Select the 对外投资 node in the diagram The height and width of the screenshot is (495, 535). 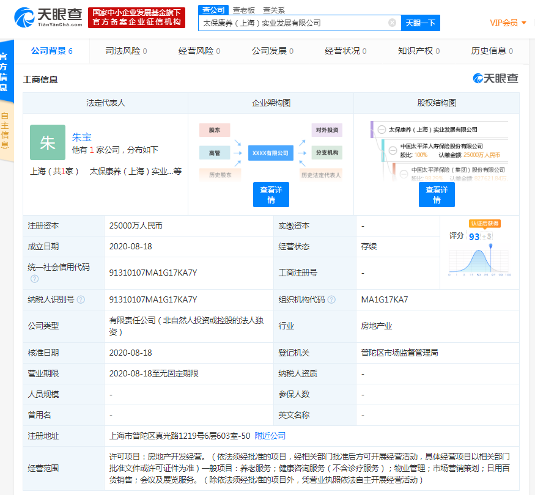click(326, 130)
